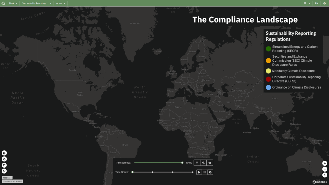Open the hamburger menu in top bar
329x185 pixels.
306,3
